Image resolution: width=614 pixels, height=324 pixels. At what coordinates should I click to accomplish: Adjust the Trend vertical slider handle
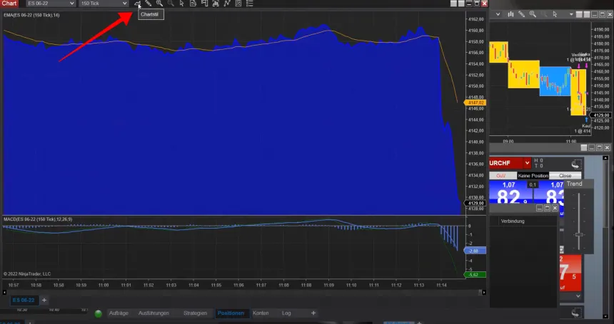tap(579, 234)
